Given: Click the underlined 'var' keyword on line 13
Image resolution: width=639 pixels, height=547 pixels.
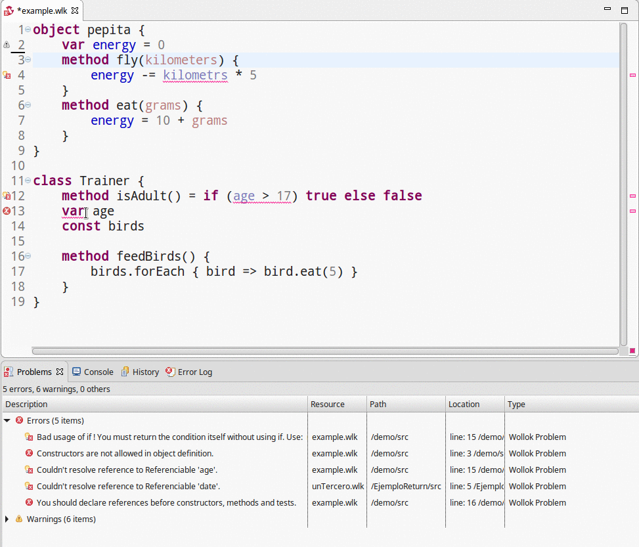Looking at the screenshot, I should click(73, 211).
